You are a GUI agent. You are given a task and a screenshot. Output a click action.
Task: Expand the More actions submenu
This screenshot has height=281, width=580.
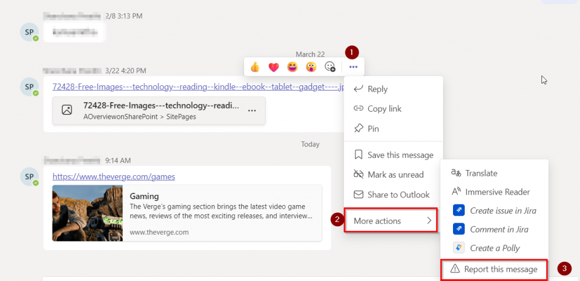(391, 221)
